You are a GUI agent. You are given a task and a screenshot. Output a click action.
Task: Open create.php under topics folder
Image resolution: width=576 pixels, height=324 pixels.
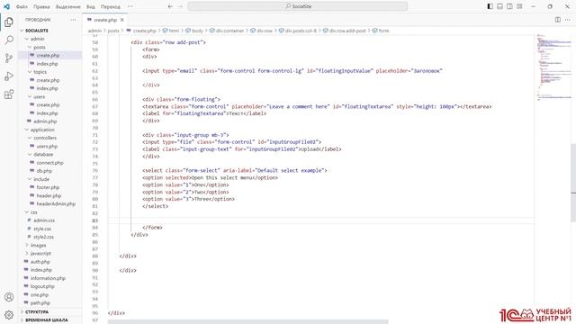pyautogui.click(x=48, y=80)
